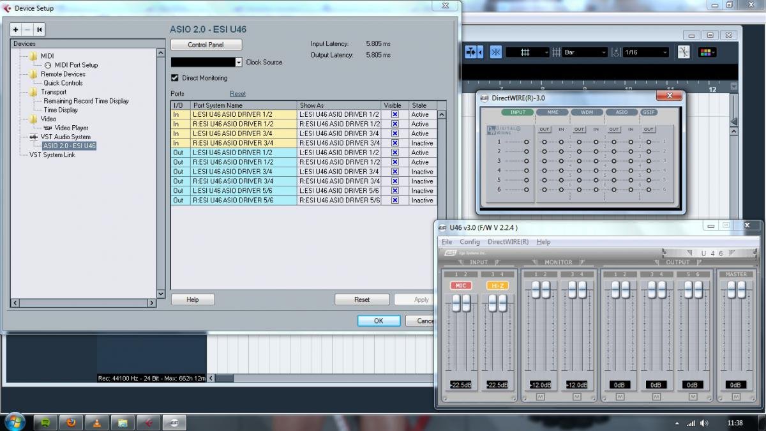This screenshot has height=431, width=766.
Task: Open File menu in U46 panel
Action: (x=447, y=242)
